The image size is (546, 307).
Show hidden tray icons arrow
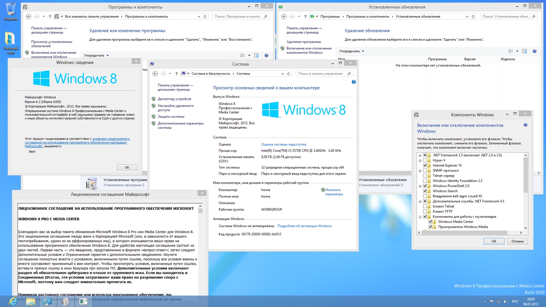coord(485,302)
